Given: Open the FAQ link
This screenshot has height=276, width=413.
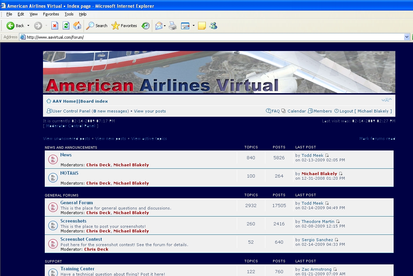Looking at the screenshot, I should click(x=276, y=111).
